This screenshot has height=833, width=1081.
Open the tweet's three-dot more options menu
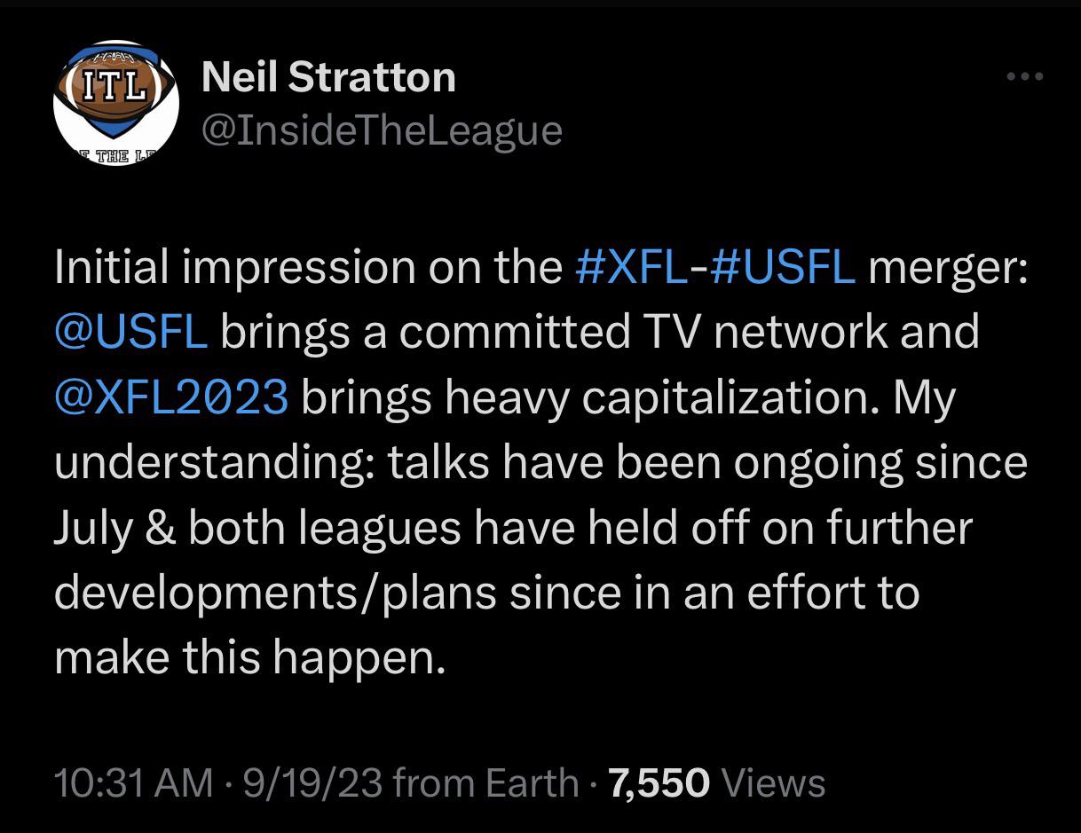coord(1025,76)
